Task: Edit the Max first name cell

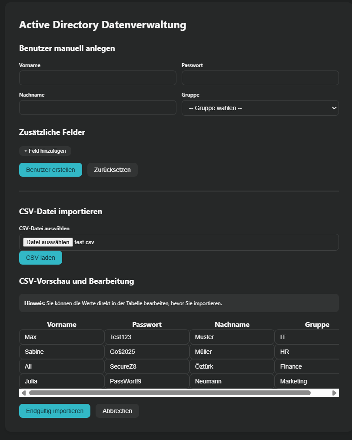Action: [x=62, y=337]
